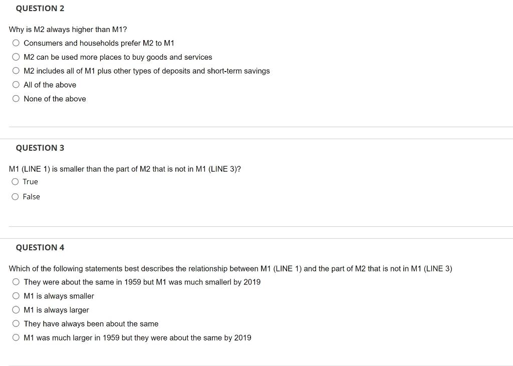Select "M1 was much larger in 1959" option

16,337
